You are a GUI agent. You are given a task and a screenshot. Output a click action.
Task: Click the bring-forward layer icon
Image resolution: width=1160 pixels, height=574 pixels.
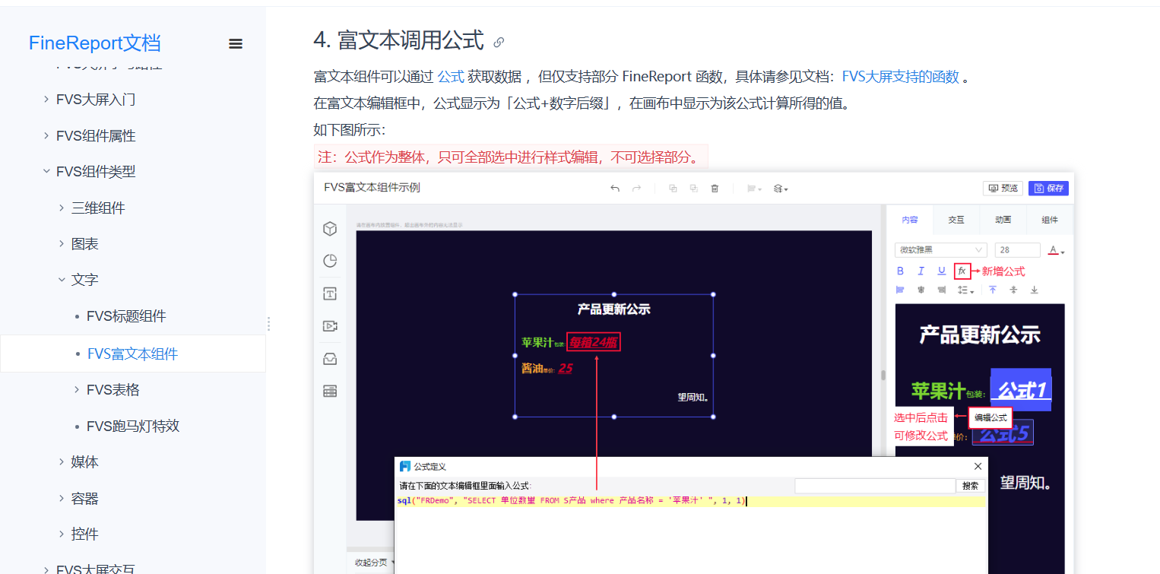[673, 189]
